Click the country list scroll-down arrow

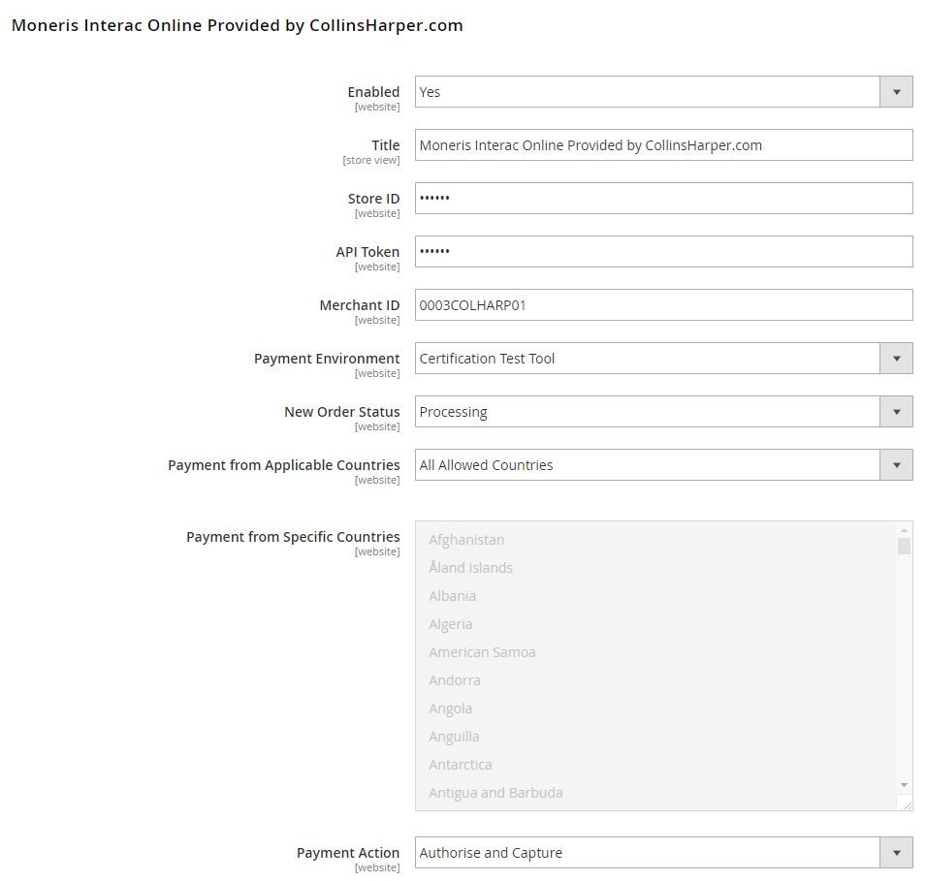coord(904,785)
